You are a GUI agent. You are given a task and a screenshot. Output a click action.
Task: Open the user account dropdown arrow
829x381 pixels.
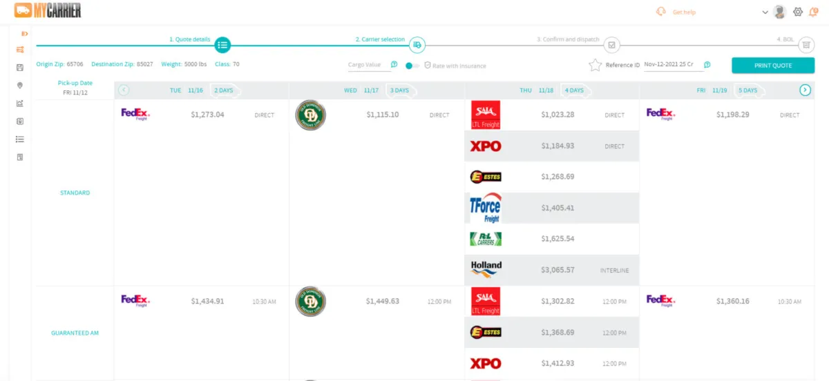[x=765, y=12]
